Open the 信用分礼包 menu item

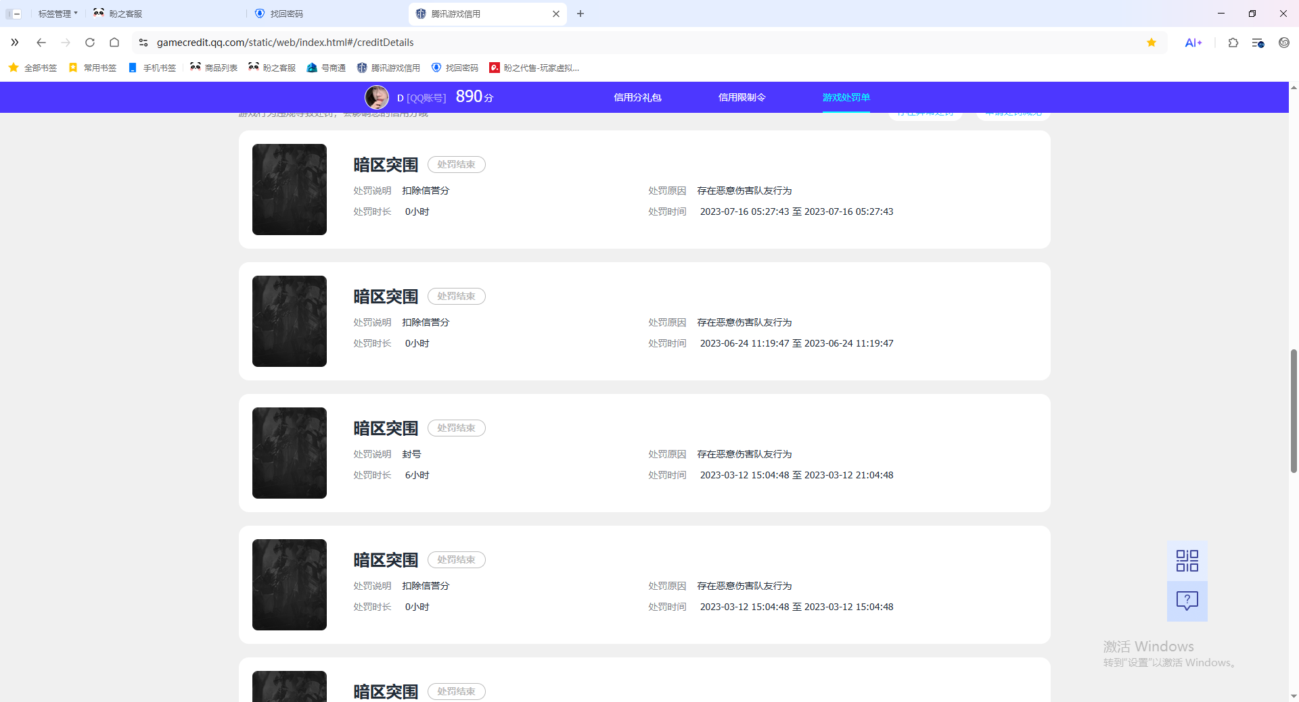[x=637, y=97]
